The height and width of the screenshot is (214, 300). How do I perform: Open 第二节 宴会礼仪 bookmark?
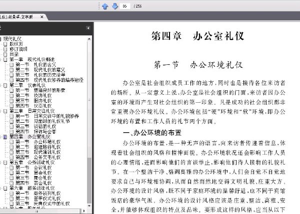(33, 173)
